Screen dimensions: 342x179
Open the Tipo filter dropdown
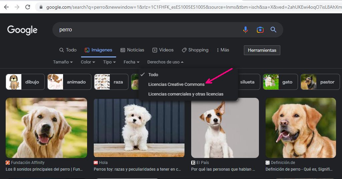coord(109,62)
